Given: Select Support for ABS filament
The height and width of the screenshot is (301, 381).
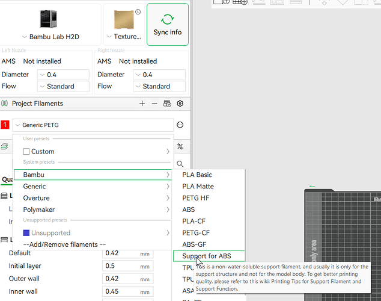Looking at the screenshot, I should [209, 256].
